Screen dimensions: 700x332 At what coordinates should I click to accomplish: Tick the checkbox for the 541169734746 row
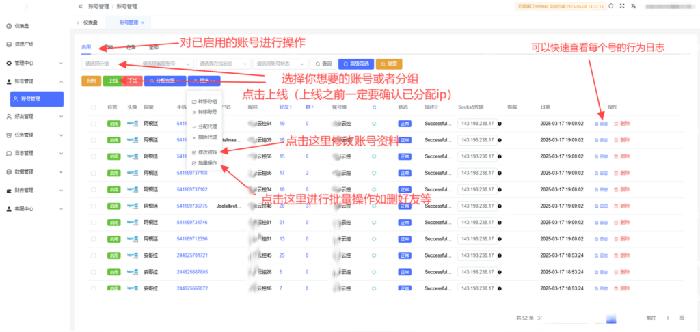93,223
